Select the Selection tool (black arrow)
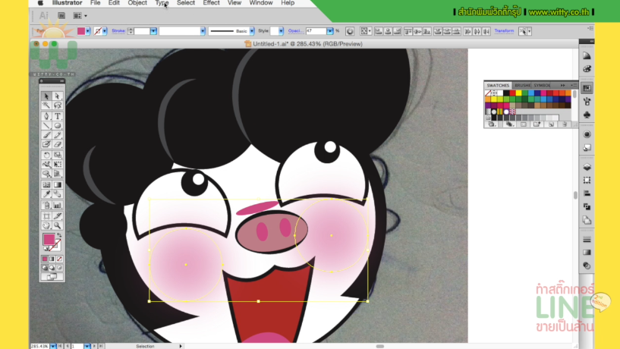This screenshot has width=620, height=349. (x=46, y=96)
